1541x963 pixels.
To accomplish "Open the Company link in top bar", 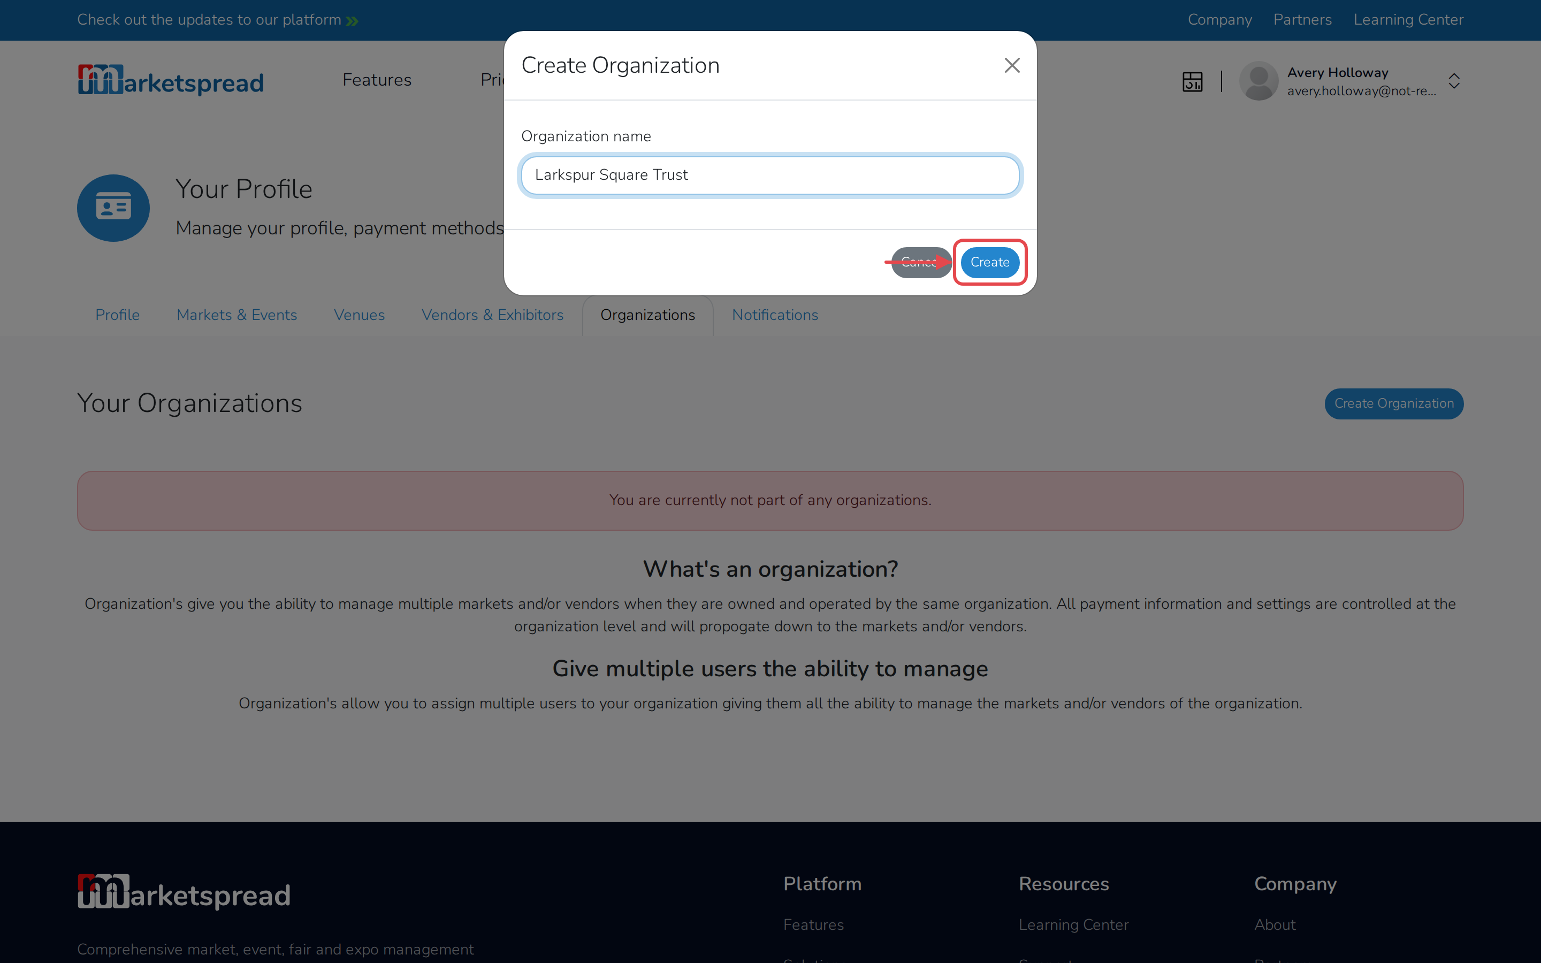I will (1219, 20).
